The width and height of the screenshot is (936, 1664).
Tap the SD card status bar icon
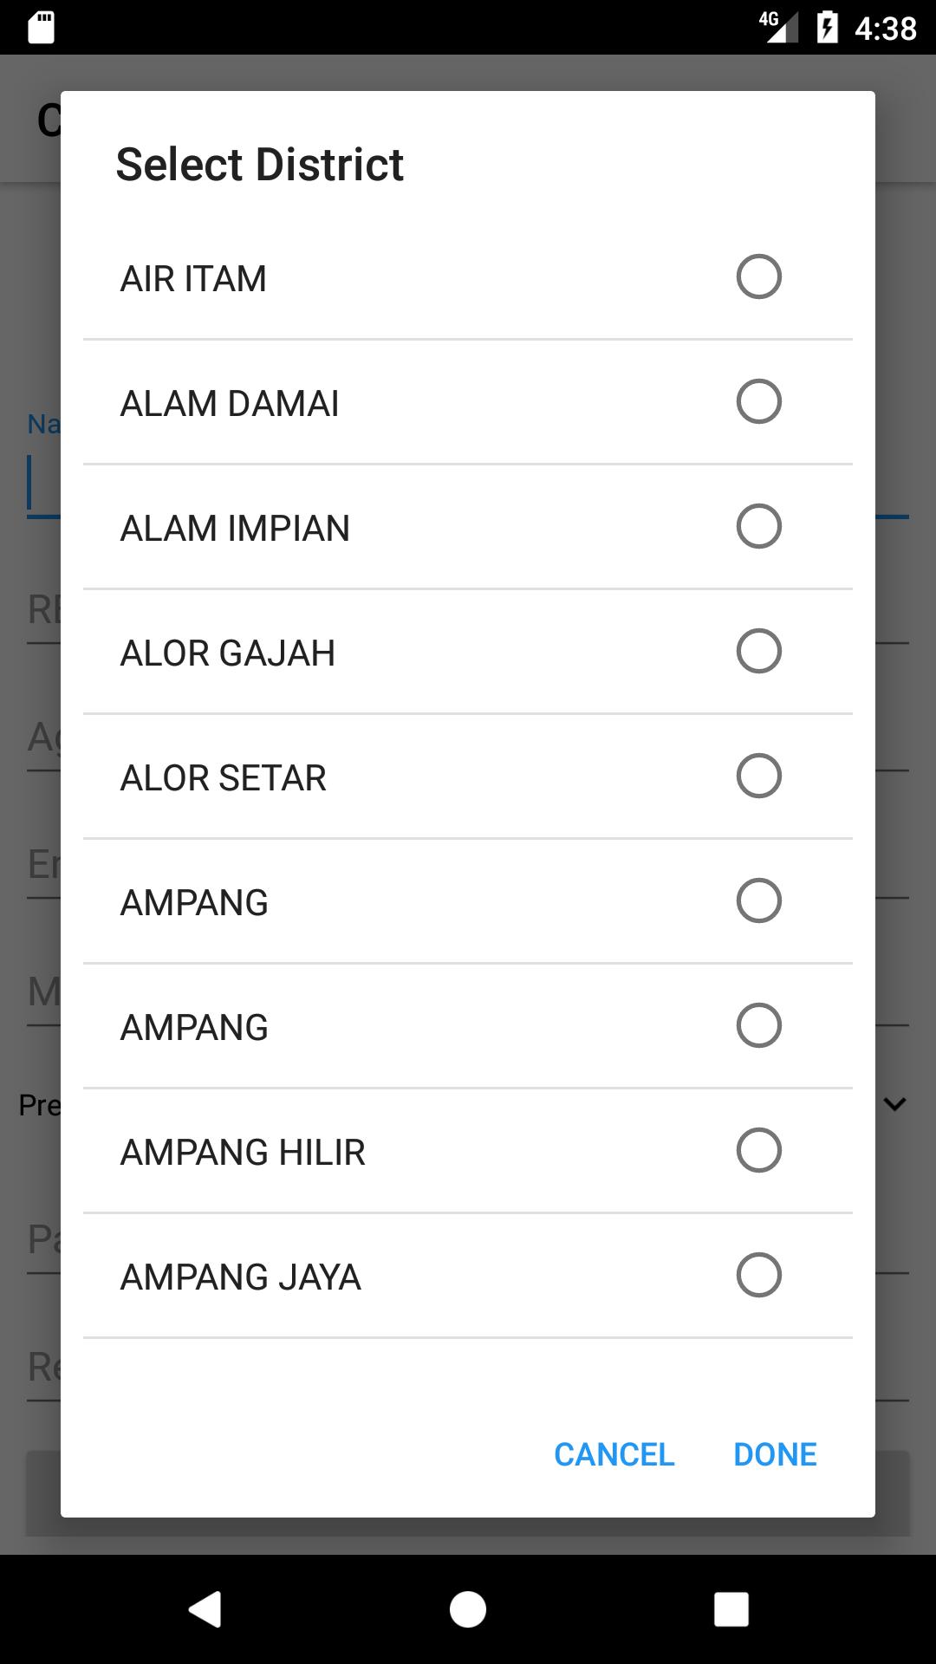click(x=41, y=28)
